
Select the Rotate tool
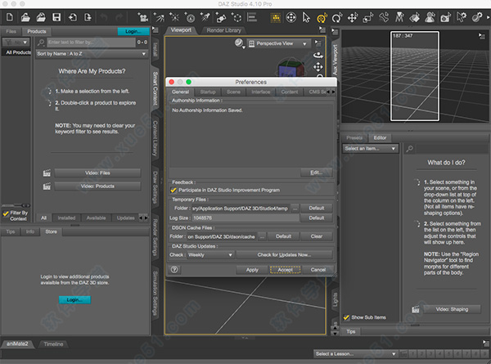(337, 17)
